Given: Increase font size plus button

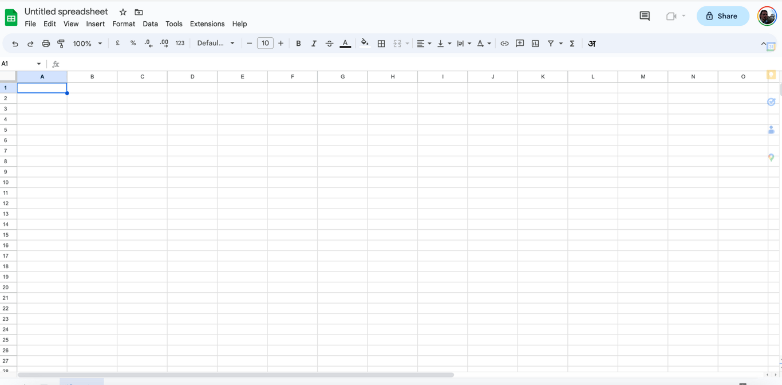Looking at the screenshot, I should (281, 44).
